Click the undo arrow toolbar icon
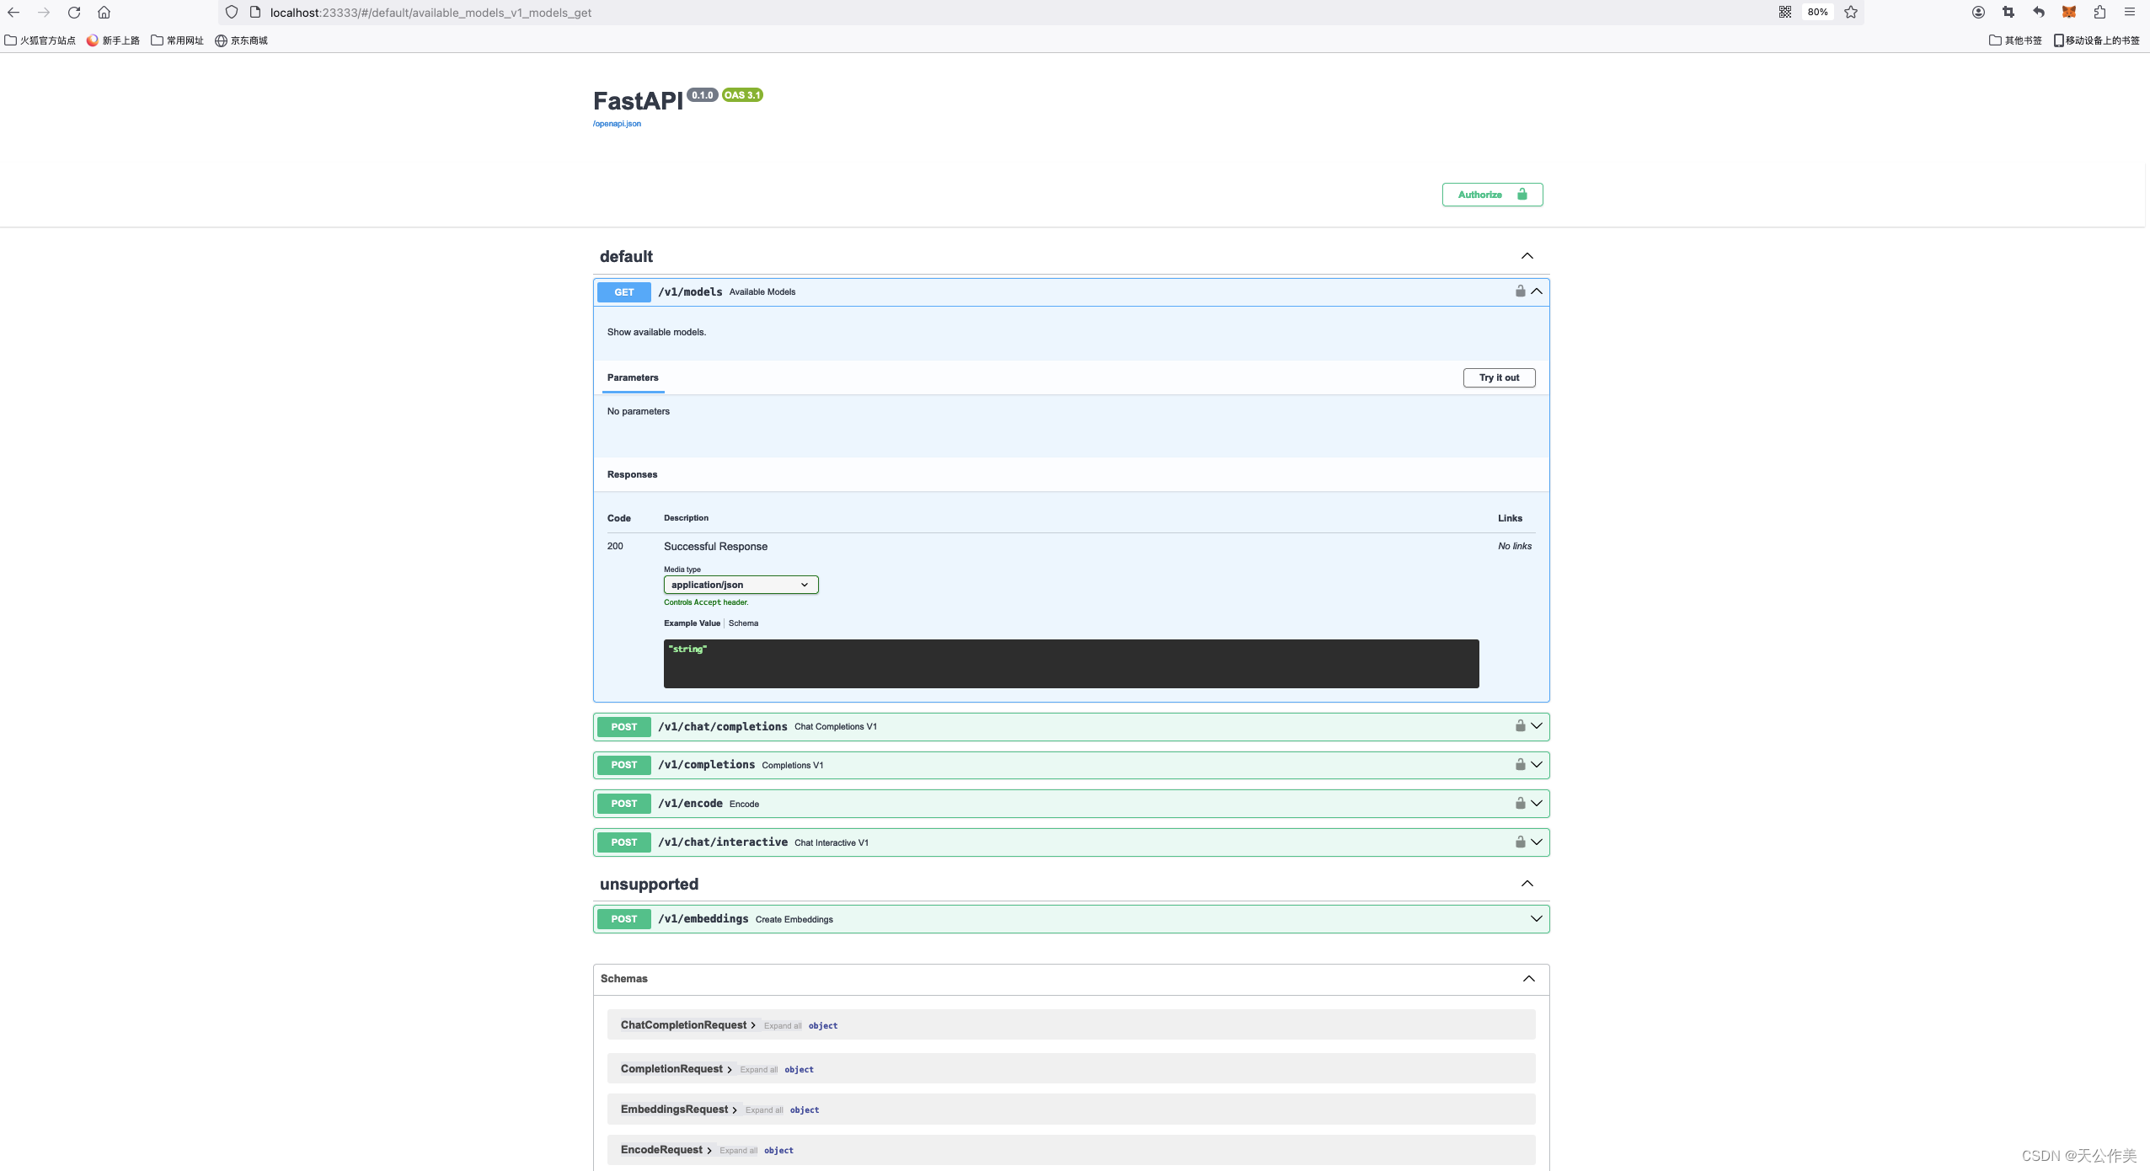2150x1171 pixels. (2039, 12)
